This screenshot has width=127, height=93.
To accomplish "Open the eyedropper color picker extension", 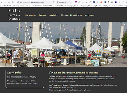I will [x=90, y=2].
